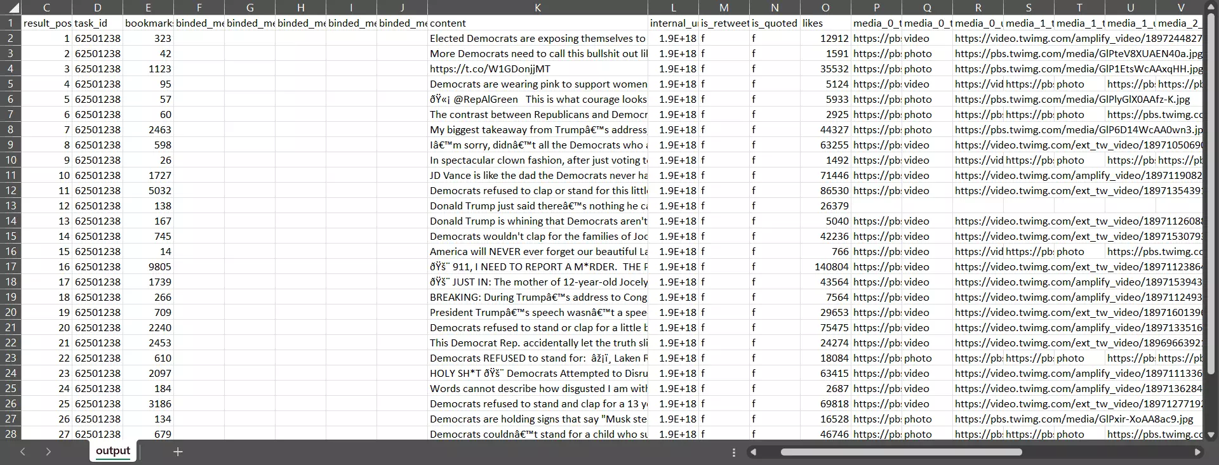Select the bookmark cell with value 9805
The height and width of the screenshot is (465, 1219).
point(148,266)
